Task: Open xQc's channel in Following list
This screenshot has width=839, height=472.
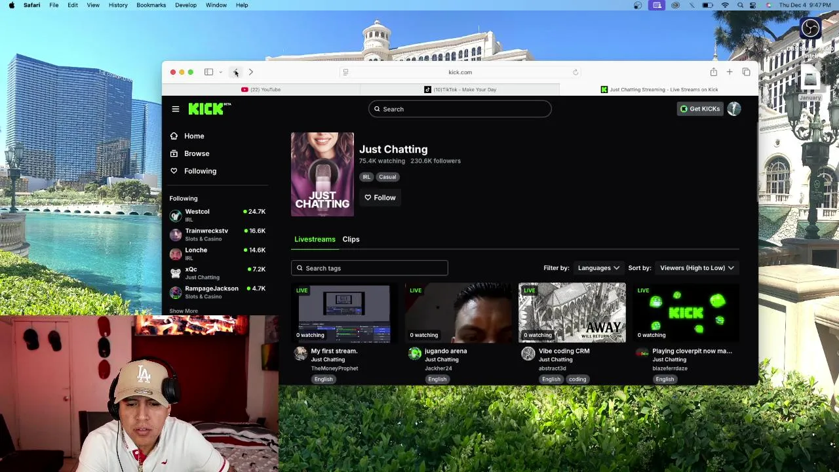Action: [x=217, y=273]
